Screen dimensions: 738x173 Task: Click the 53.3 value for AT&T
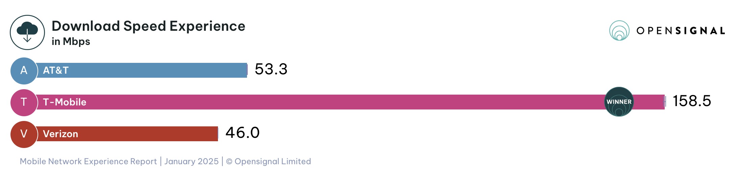pyautogui.click(x=271, y=69)
